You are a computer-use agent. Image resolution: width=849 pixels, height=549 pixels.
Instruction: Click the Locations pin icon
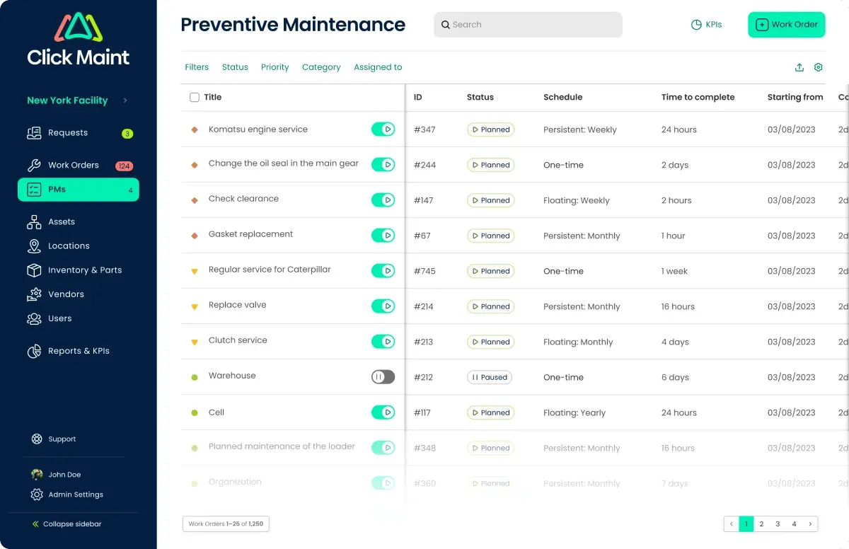point(34,246)
